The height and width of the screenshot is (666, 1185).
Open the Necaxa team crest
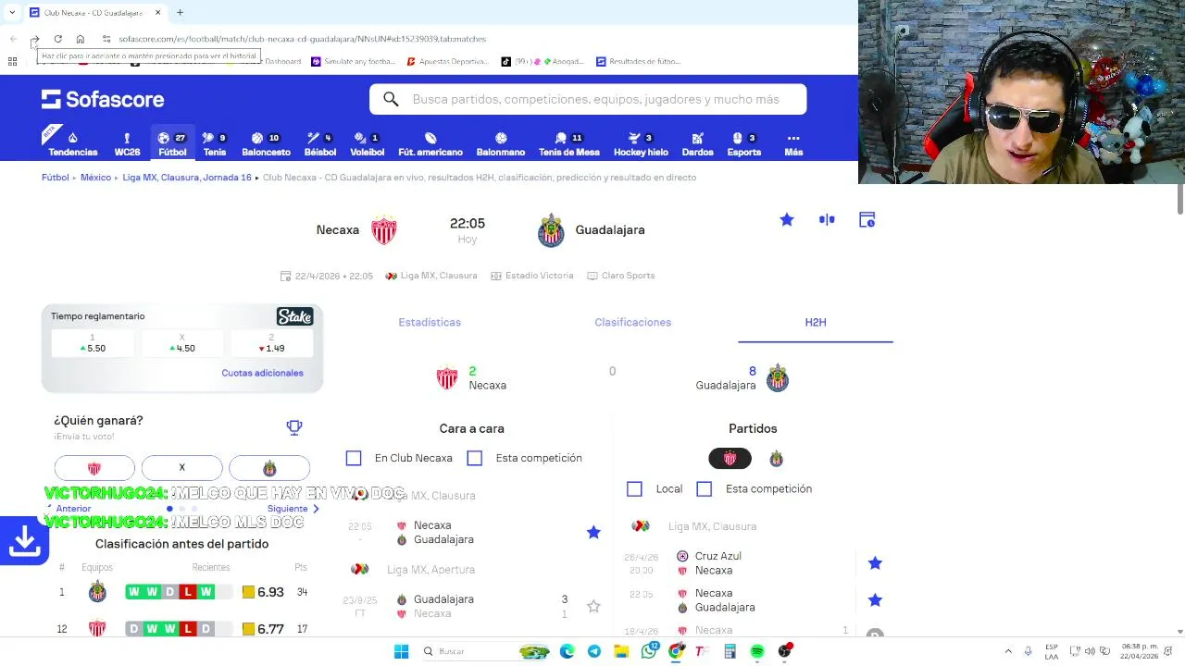click(x=384, y=230)
